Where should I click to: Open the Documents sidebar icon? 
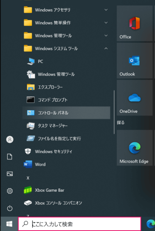[x=10, y=157]
